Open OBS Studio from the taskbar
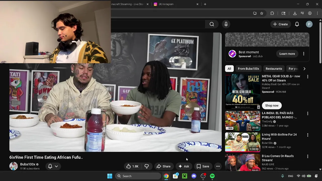This screenshot has width=322, height=181. tap(203, 176)
